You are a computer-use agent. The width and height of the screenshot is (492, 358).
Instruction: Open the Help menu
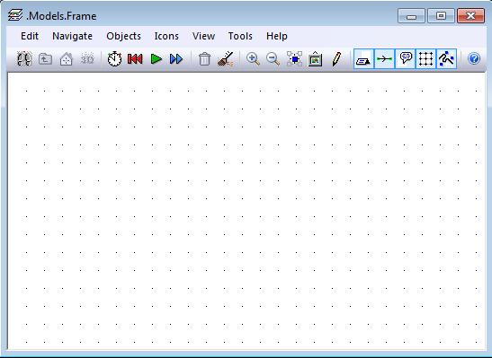(277, 36)
